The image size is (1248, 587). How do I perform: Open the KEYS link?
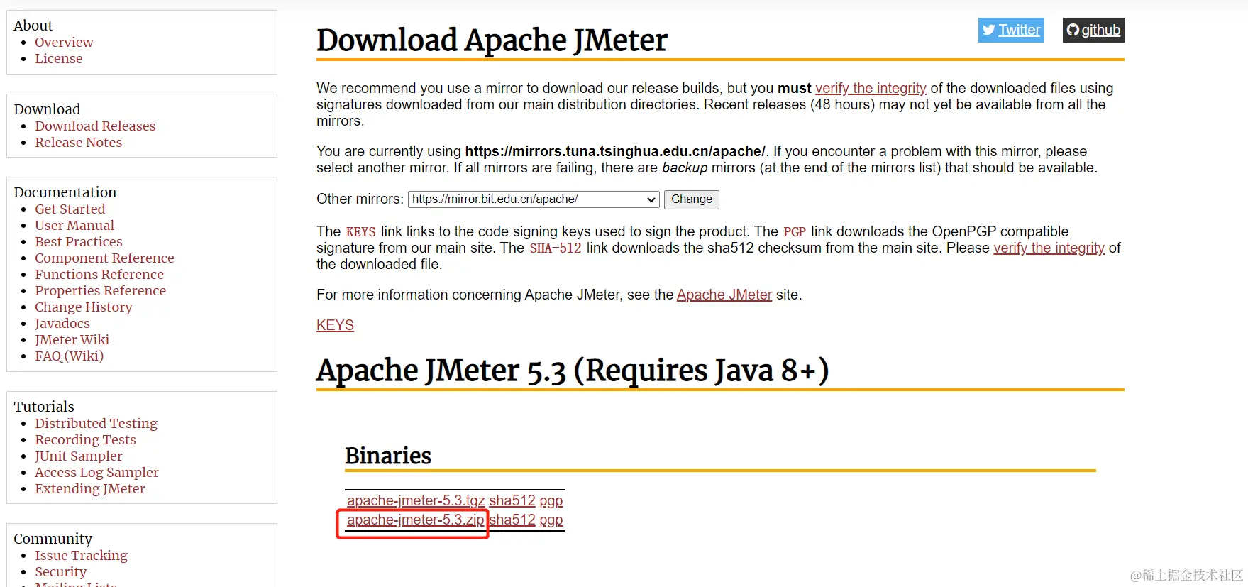[335, 325]
